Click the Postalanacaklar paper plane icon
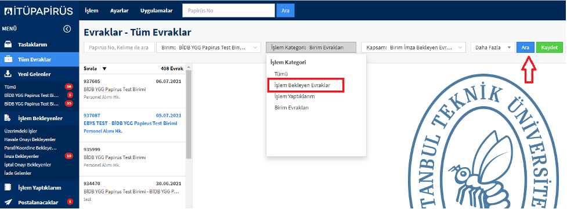Screen dimensions: 567x209 tap(8, 203)
